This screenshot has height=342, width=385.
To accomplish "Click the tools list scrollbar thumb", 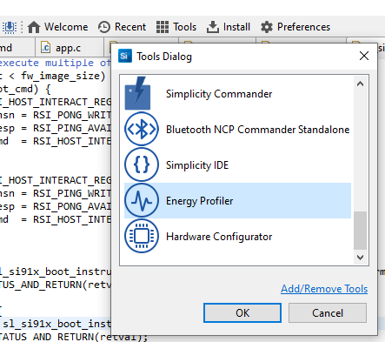I will pyautogui.click(x=360, y=231).
